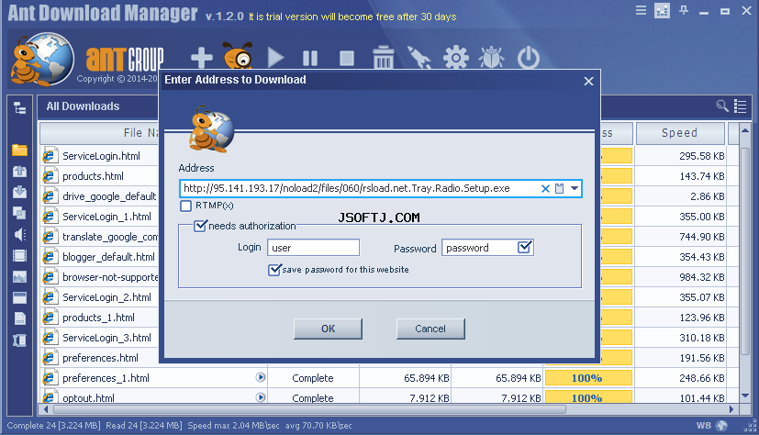Select the audio speaker category in sidebar
Image resolution: width=759 pixels, height=435 pixels.
coord(20,234)
